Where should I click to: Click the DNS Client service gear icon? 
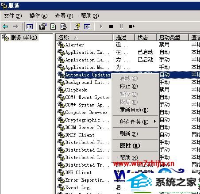tap(61, 172)
